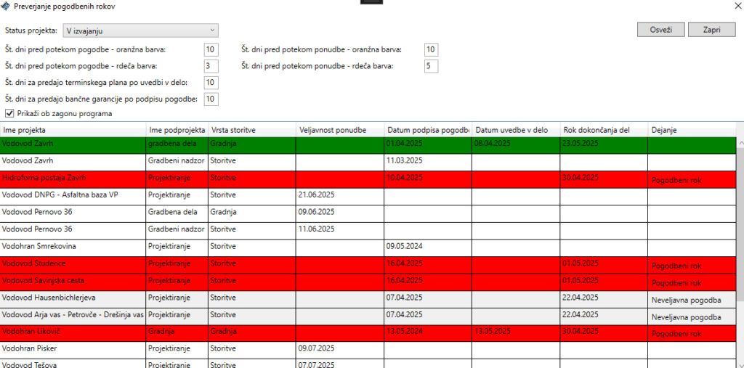
Task: Sort by Dejanje column header
Action: [x=692, y=130]
